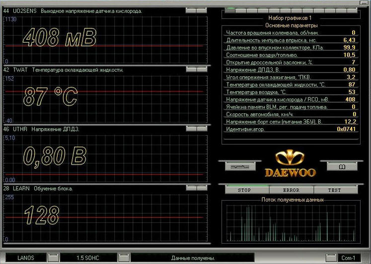Image resolution: width=371 pixels, height=264 pixels.
Task: Select the oxygen sensor voltage parameter row
Action: tap(290, 100)
